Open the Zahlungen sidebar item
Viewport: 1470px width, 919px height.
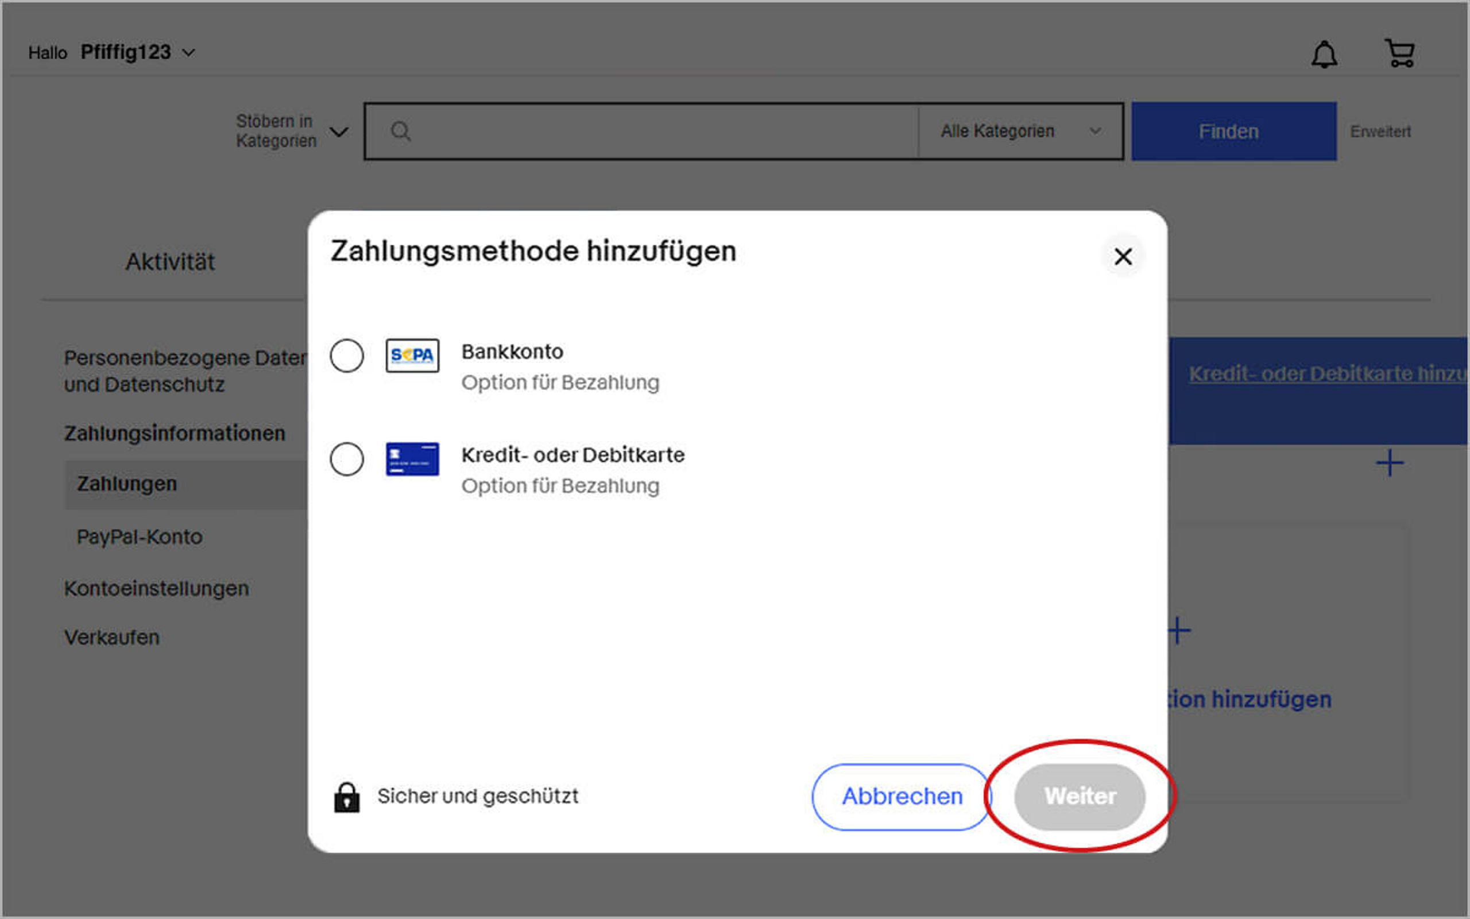pyautogui.click(x=127, y=484)
